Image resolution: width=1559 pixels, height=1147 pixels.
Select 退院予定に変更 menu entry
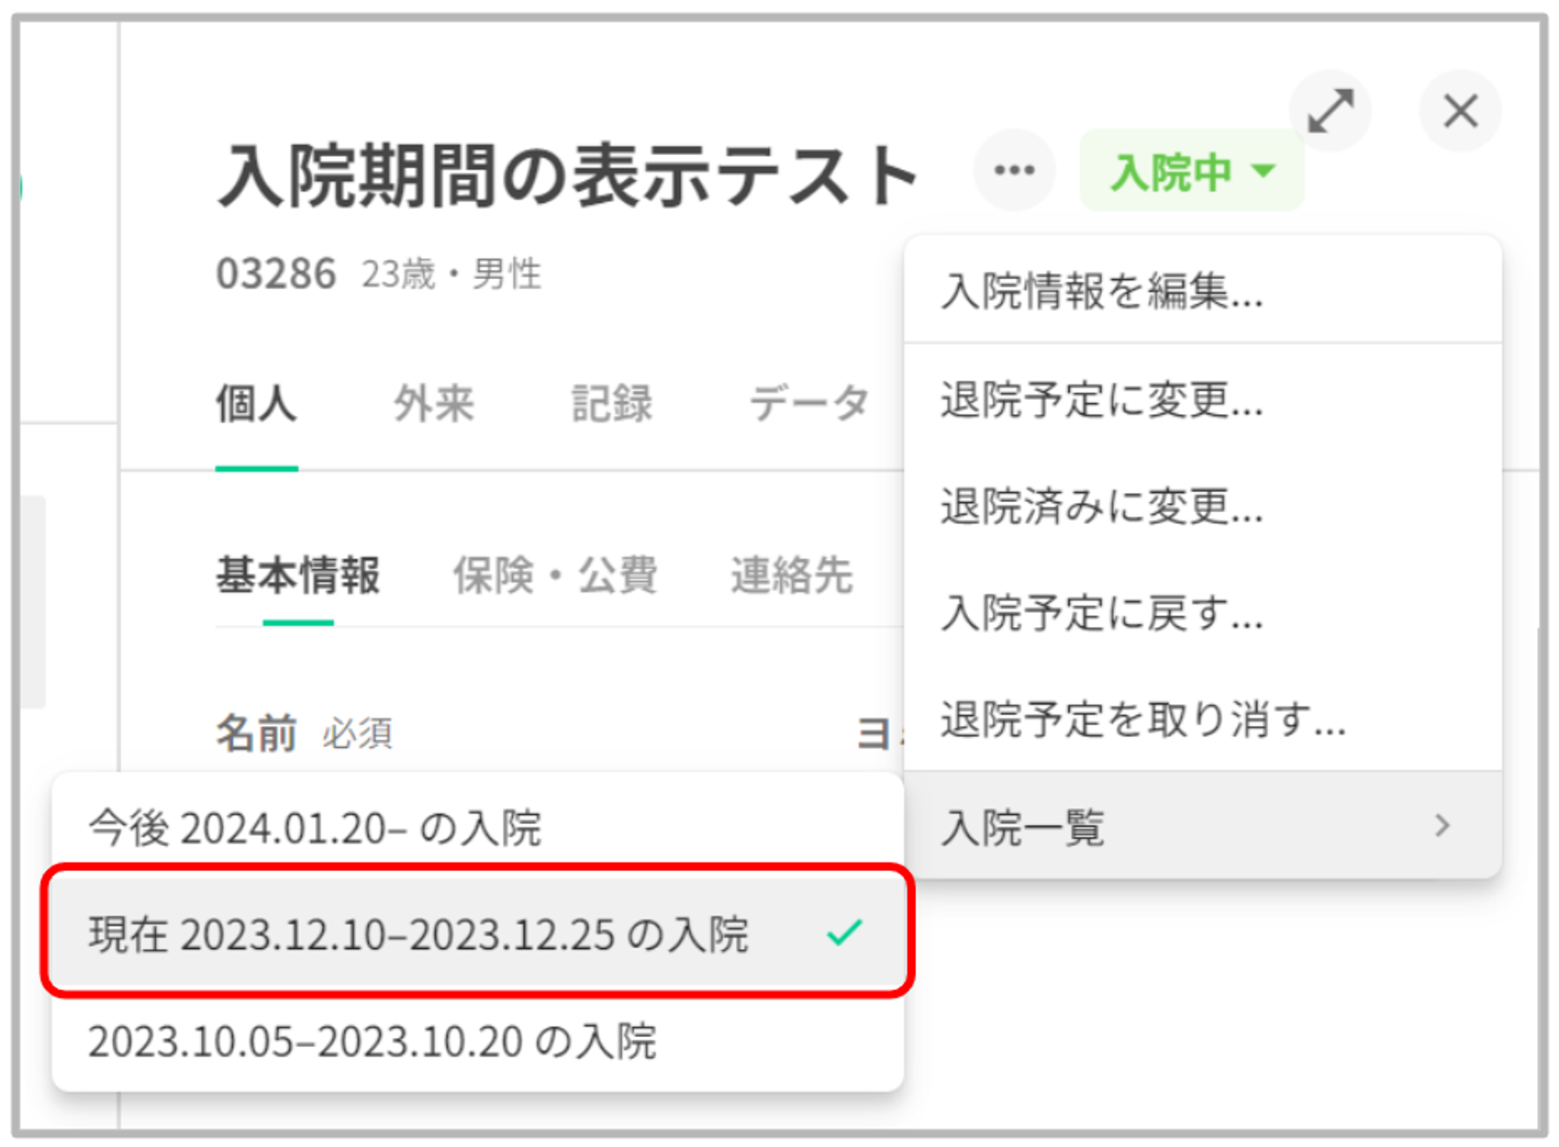(1101, 399)
